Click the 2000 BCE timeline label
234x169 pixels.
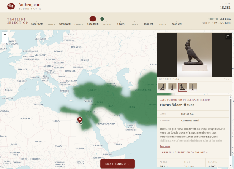point(65,24)
